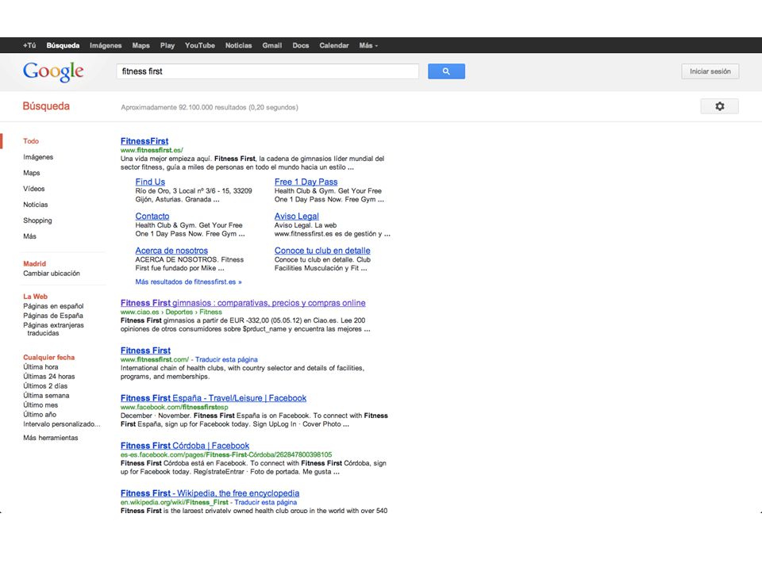Screen dimensions: 762x571
Task: Click Cambiar ubicación link
Action: point(52,274)
